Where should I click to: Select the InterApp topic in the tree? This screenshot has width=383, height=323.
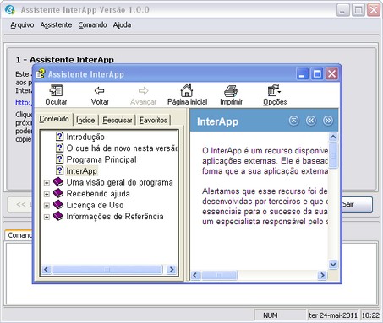click(x=81, y=171)
